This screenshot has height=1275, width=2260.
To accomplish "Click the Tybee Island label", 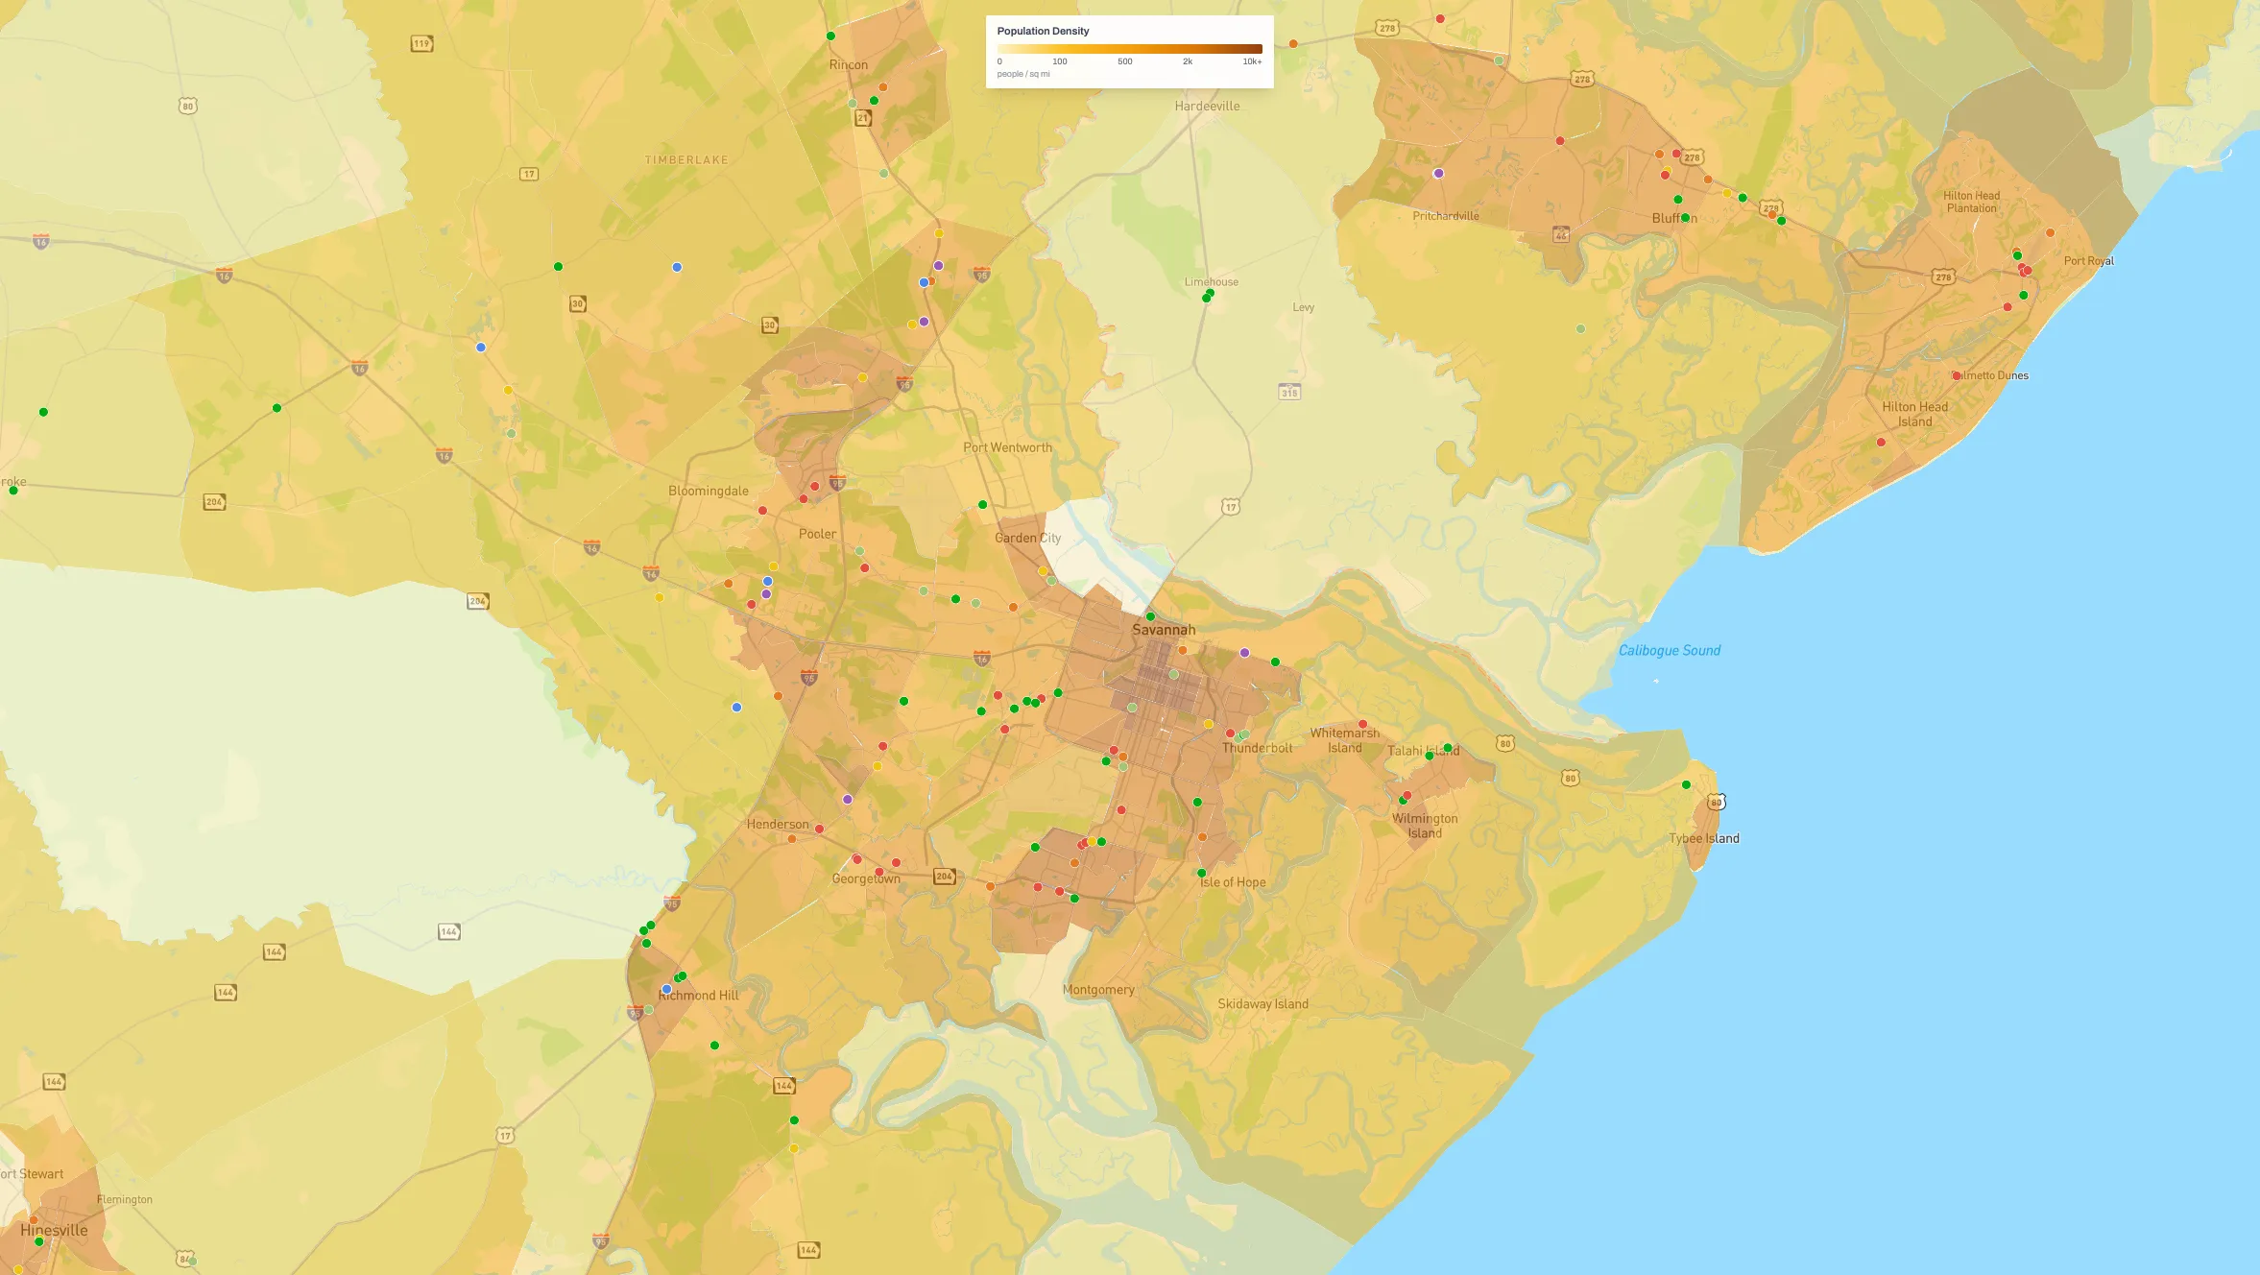I will point(1703,838).
